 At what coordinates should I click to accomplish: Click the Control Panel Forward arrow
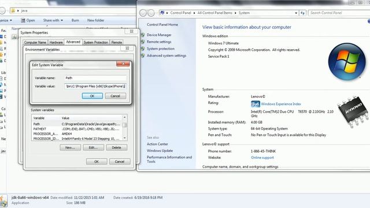tap(151, 13)
